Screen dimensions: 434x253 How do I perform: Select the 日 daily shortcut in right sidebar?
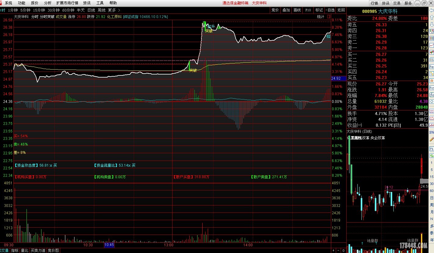[432, 198]
